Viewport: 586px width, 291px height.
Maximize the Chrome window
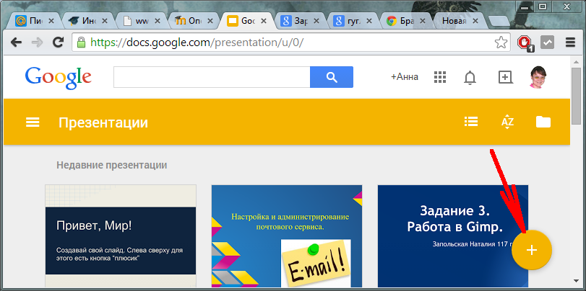tap(543, 6)
